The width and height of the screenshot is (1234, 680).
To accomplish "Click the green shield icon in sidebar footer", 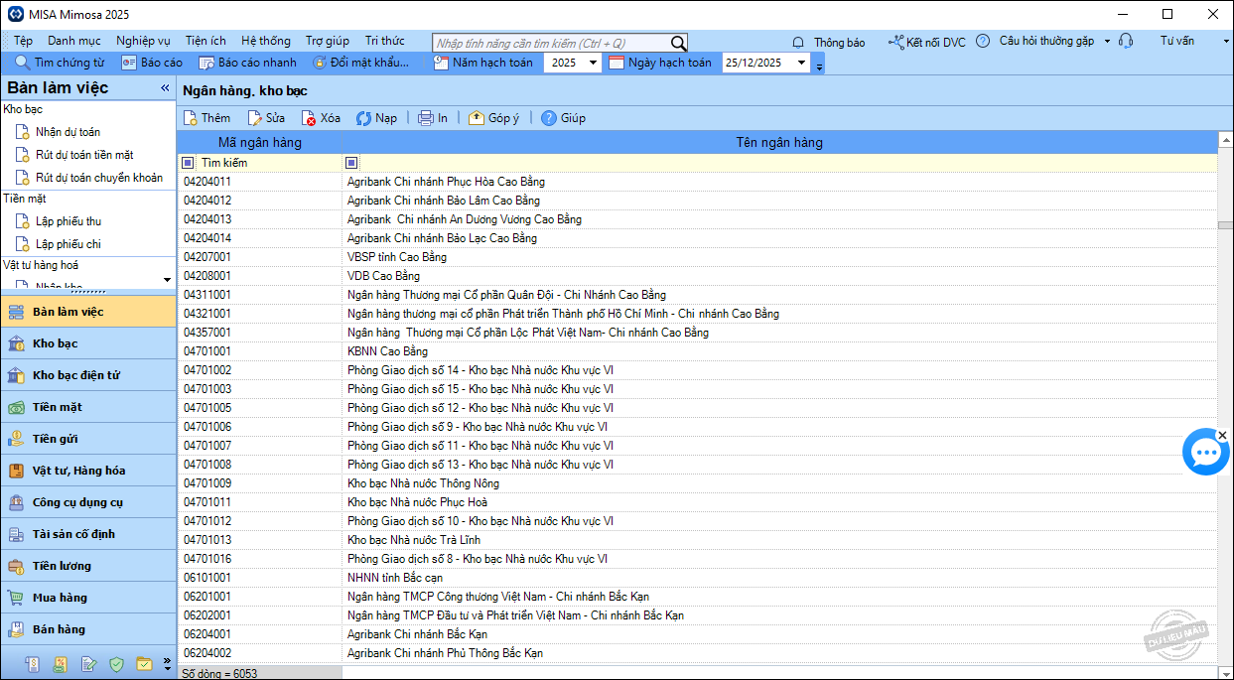I will coord(116,664).
